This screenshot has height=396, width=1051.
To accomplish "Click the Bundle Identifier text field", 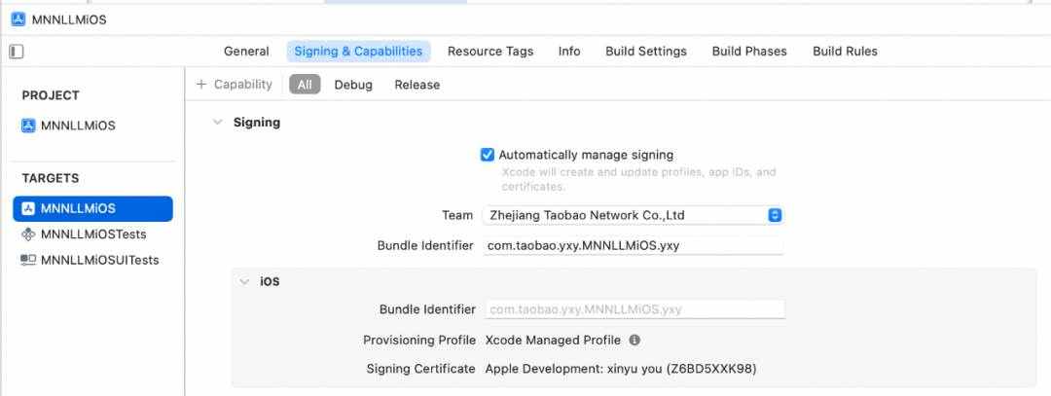I will coord(633,245).
